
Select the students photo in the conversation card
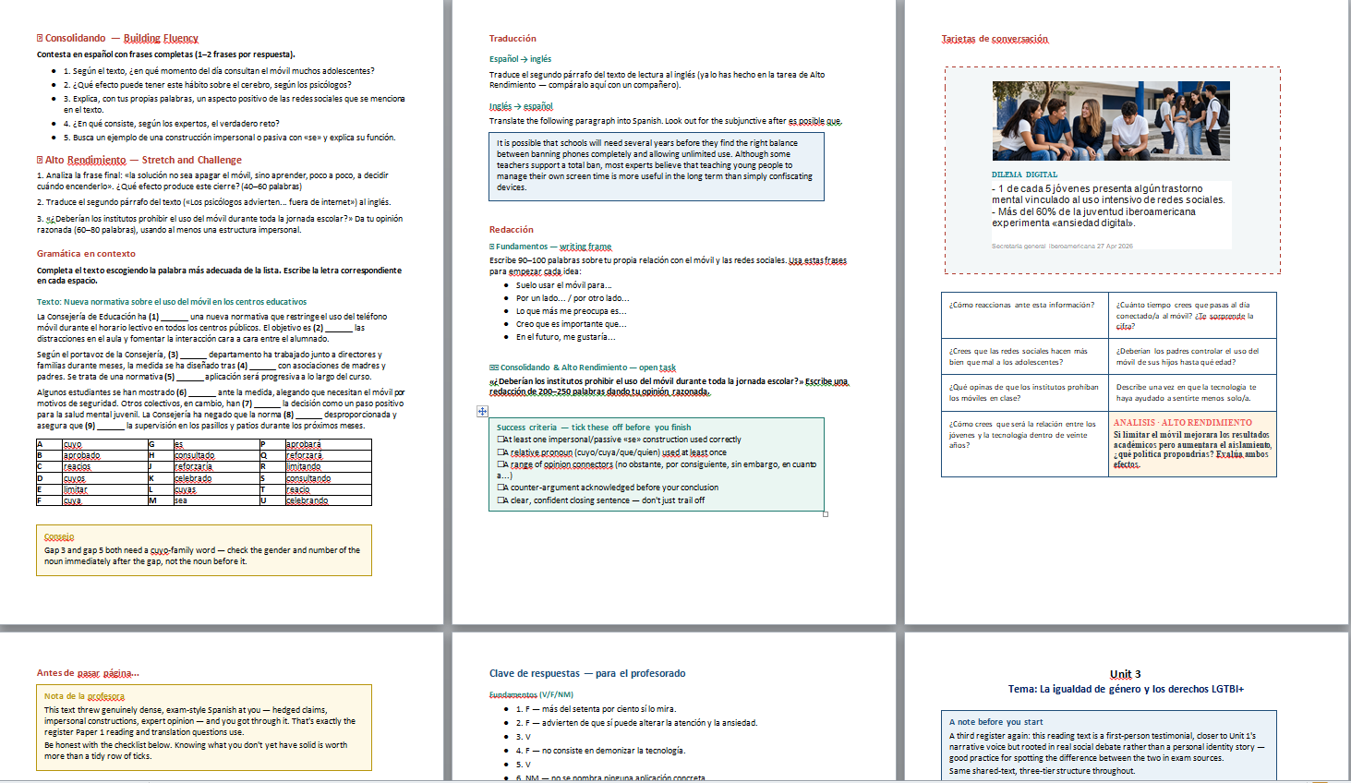1112,121
